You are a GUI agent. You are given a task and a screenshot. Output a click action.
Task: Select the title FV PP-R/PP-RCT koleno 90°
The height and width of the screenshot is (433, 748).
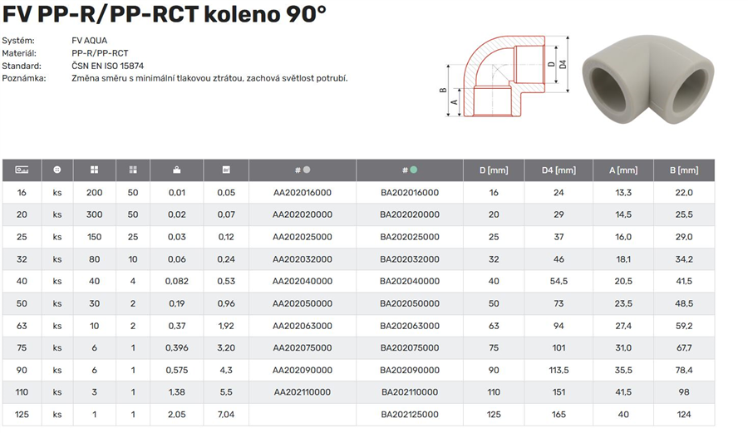165,14
